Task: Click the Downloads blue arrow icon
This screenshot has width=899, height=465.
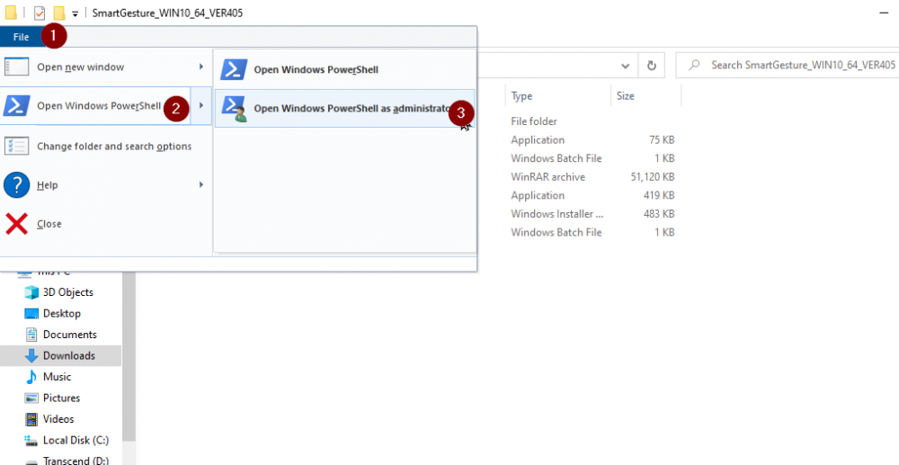Action: point(31,356)
